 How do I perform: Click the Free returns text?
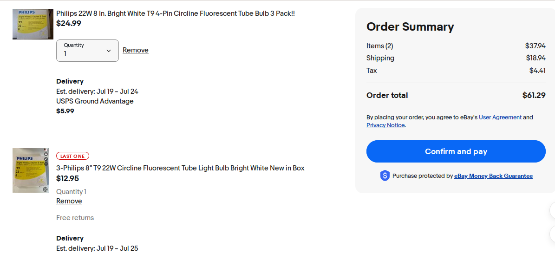(x=75, y=218)
